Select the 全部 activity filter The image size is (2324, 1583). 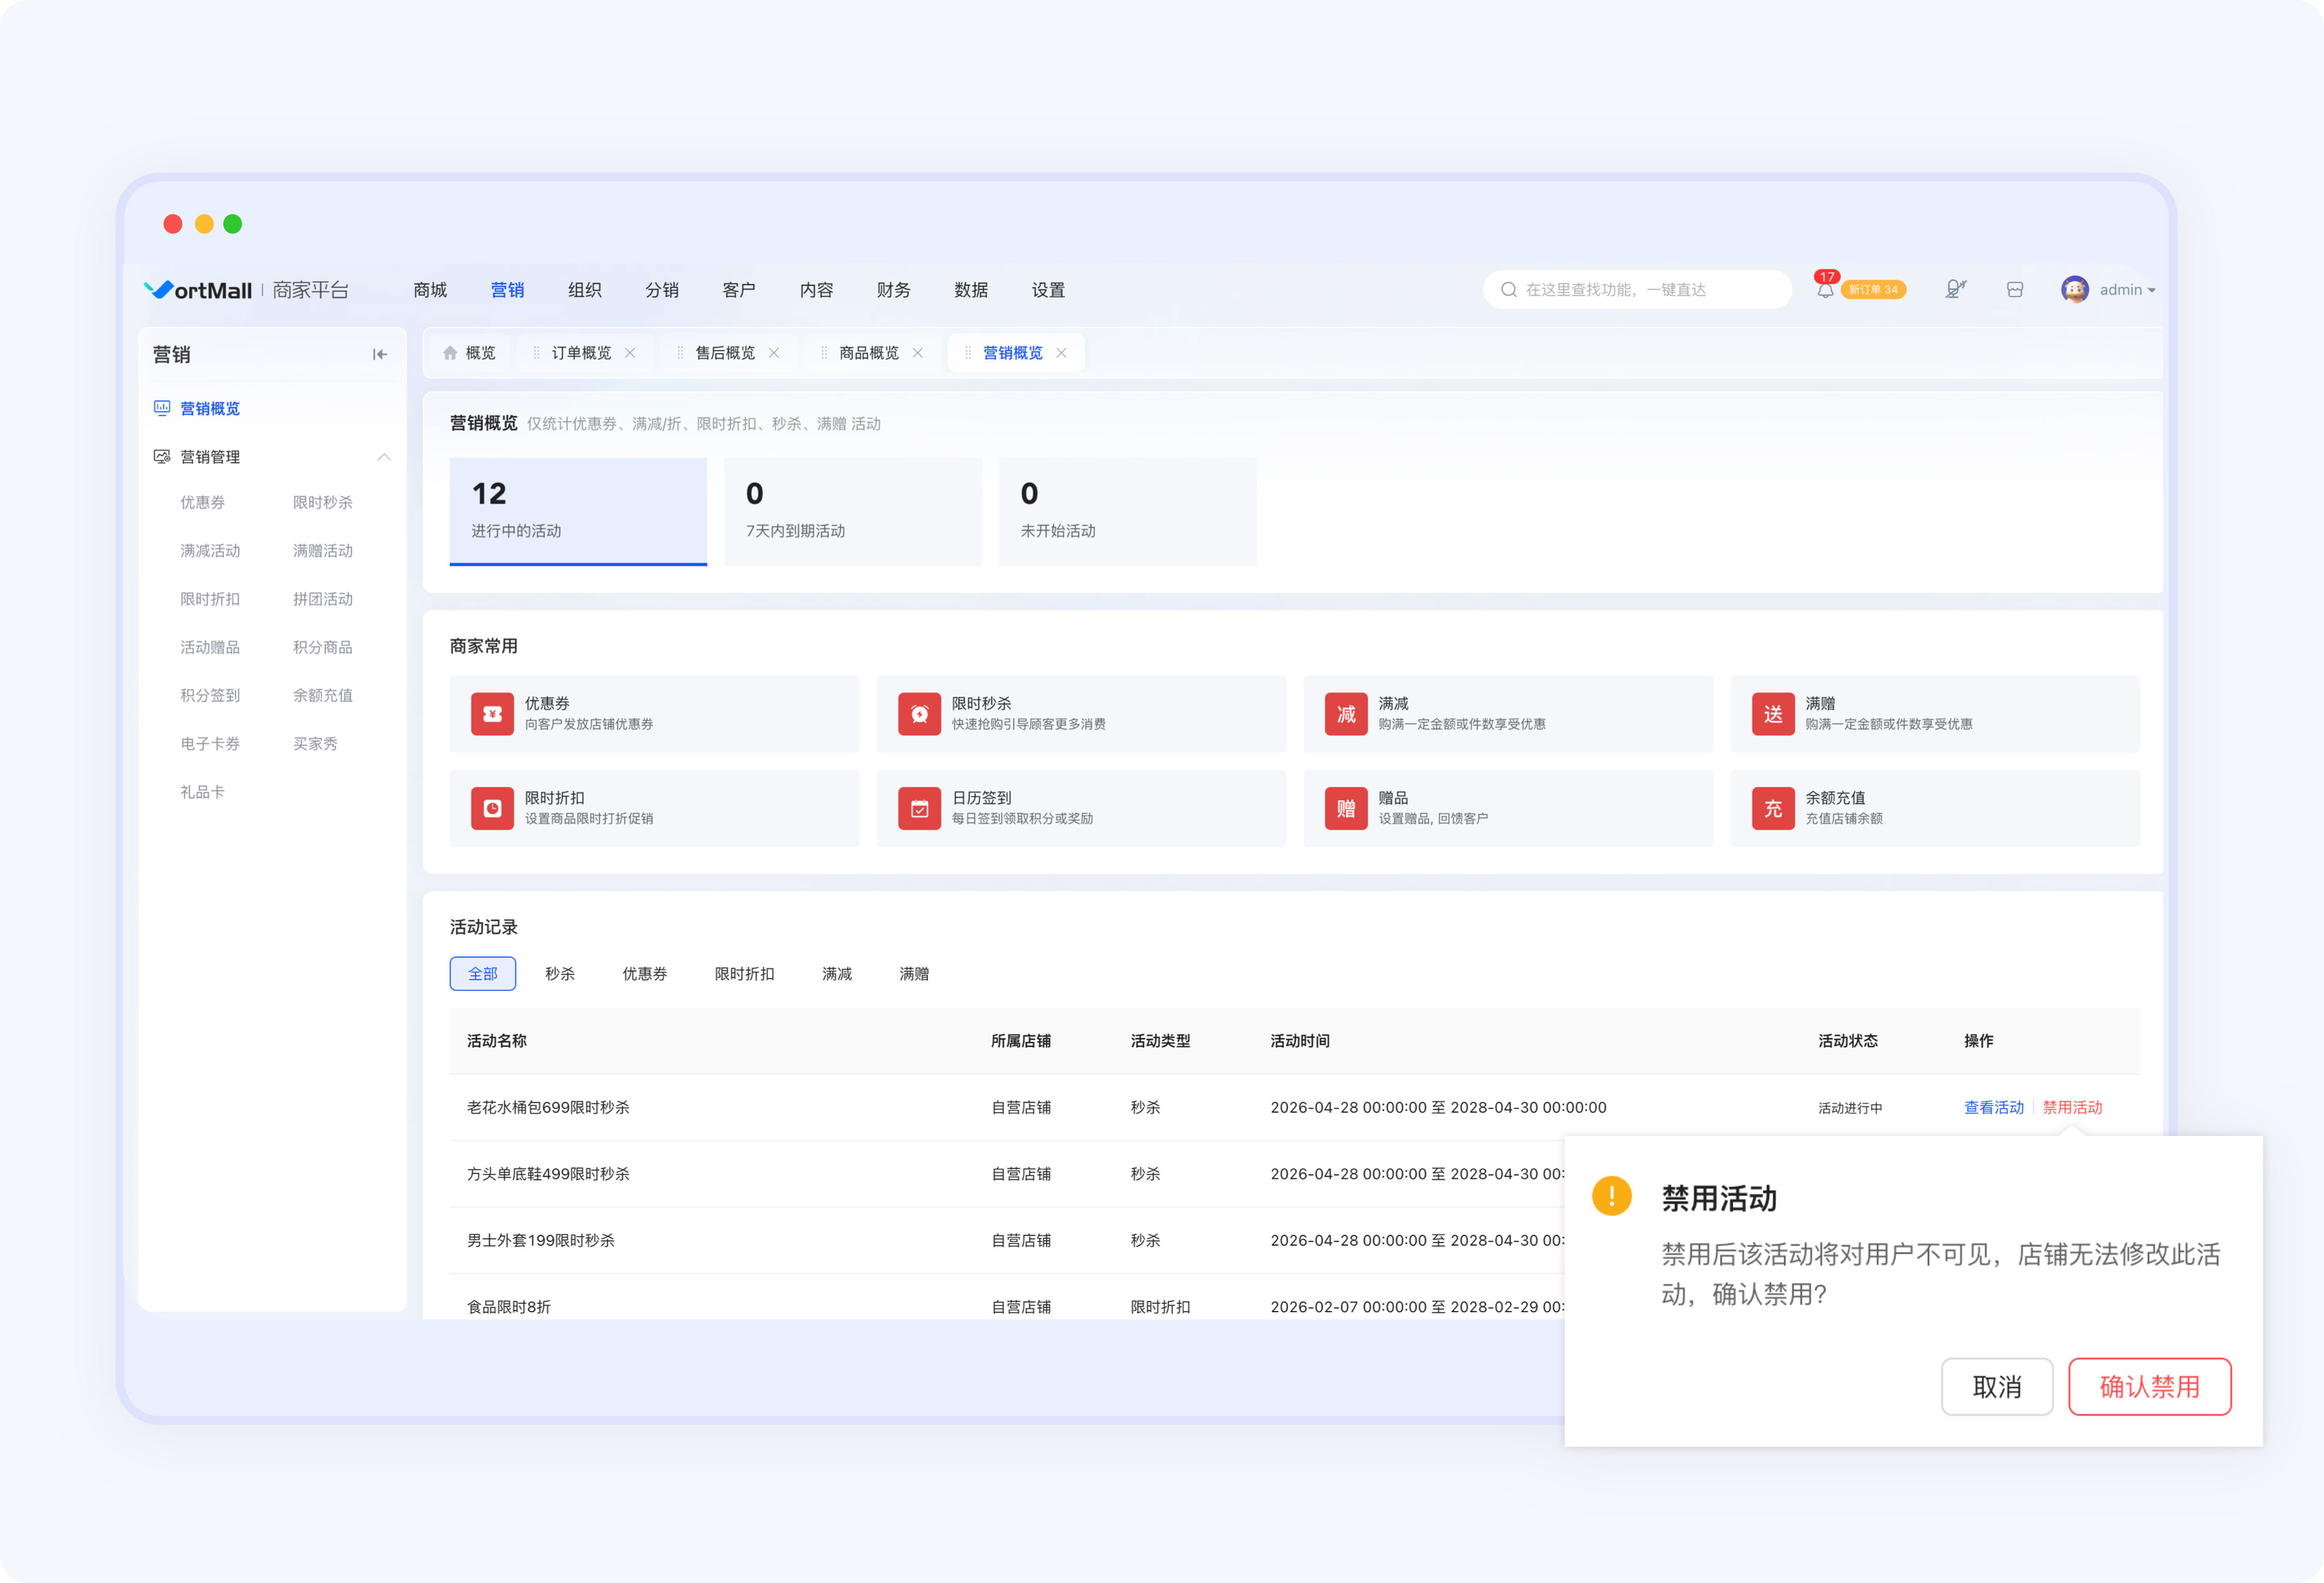click(x=483, y=974)
